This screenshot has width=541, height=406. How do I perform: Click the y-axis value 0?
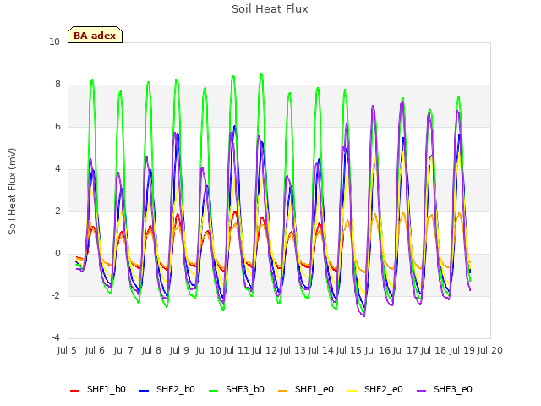point(57,254)
